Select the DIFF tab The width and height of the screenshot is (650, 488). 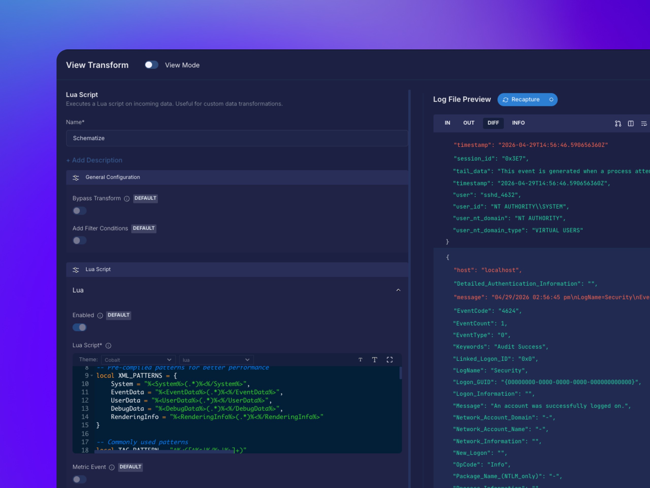click(493, 123)
